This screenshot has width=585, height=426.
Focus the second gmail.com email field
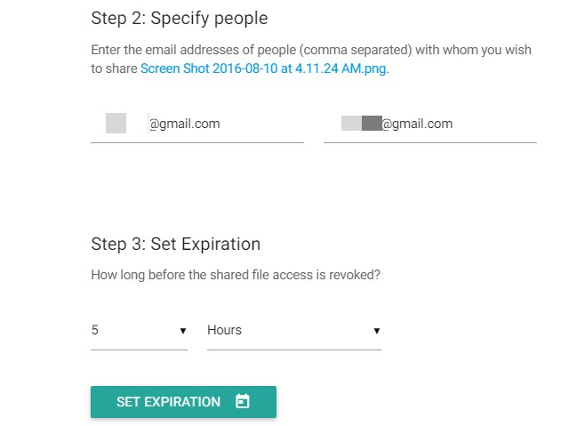[430, 124]
